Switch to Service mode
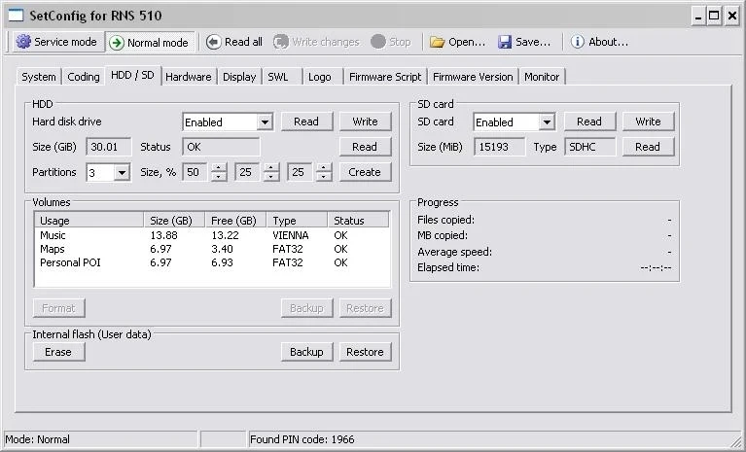Screen dimensions: 746x452 [x=56, y=43]
